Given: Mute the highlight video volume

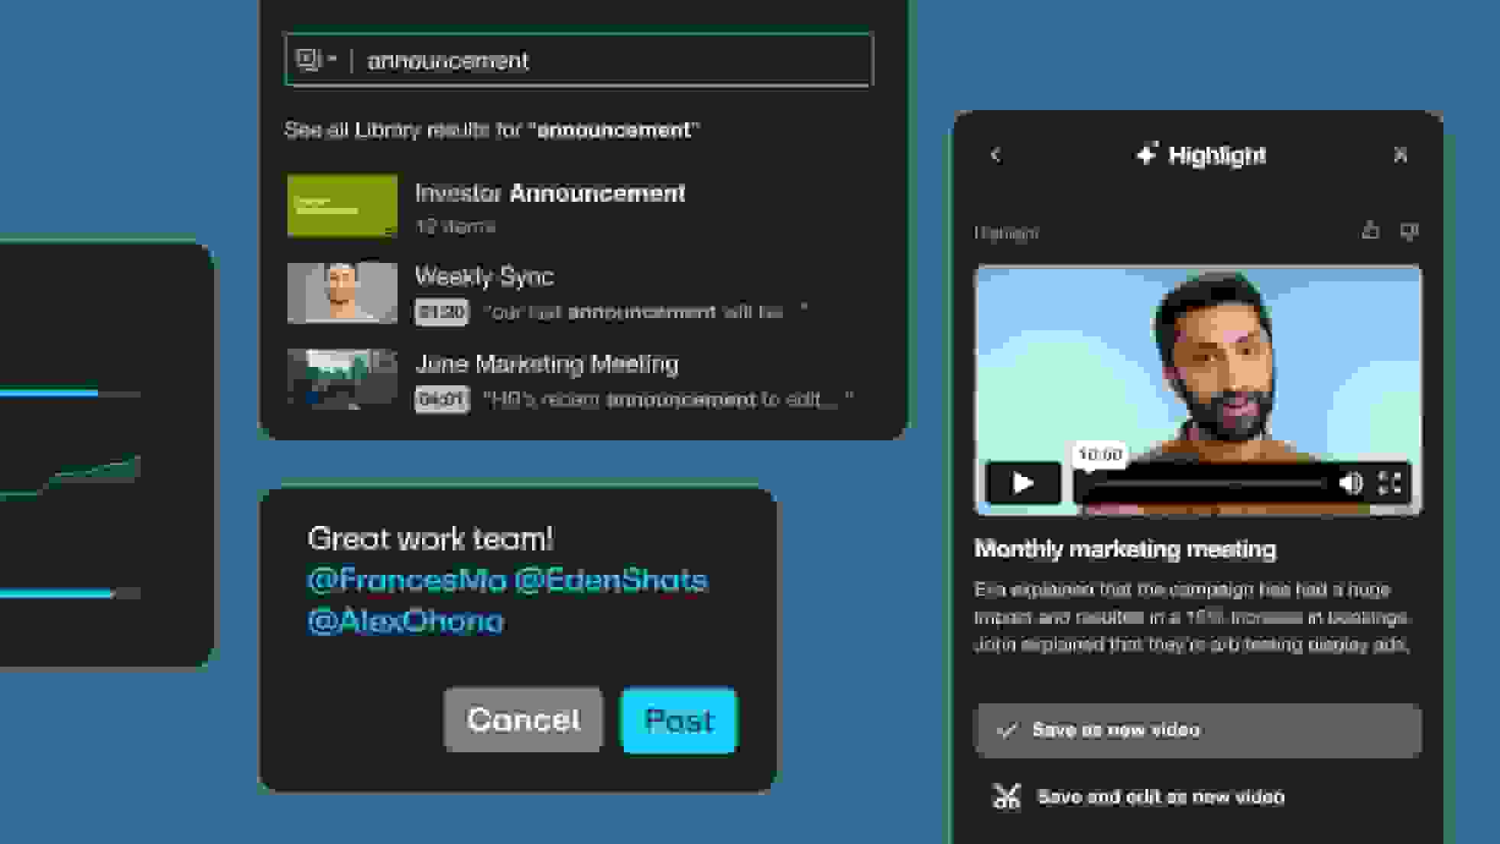Looking at the screenshot, I should [x=1350, y=483].
